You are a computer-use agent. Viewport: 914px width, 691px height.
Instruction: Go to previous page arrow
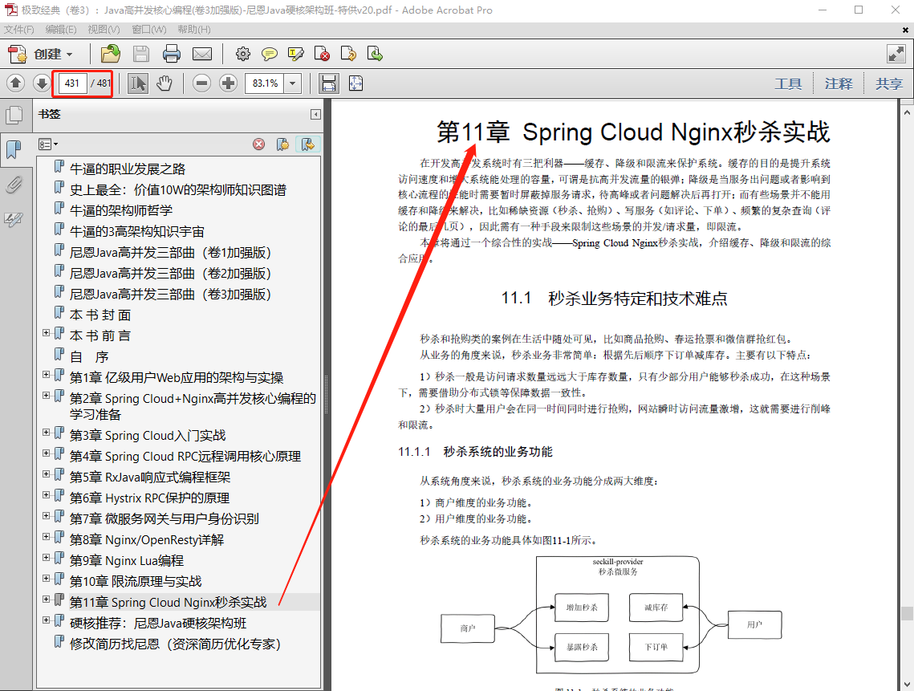click(16, 83)
